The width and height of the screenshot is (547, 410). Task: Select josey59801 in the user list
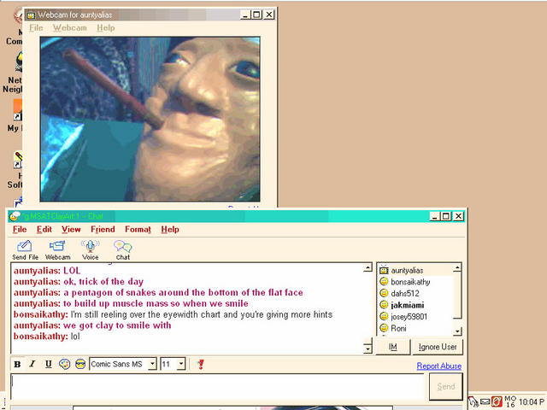[409, 317]
